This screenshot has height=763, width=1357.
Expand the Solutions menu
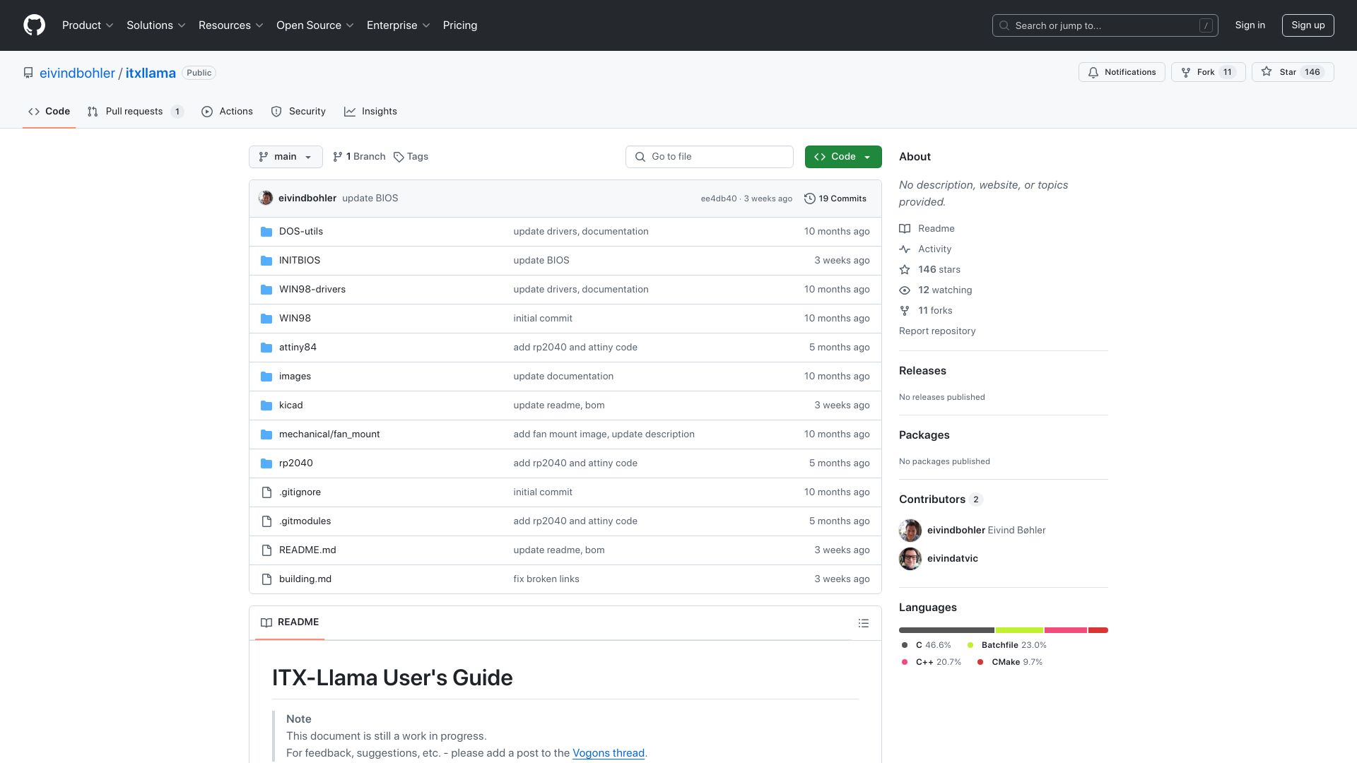pyautogui.click(x=156, y=25)
